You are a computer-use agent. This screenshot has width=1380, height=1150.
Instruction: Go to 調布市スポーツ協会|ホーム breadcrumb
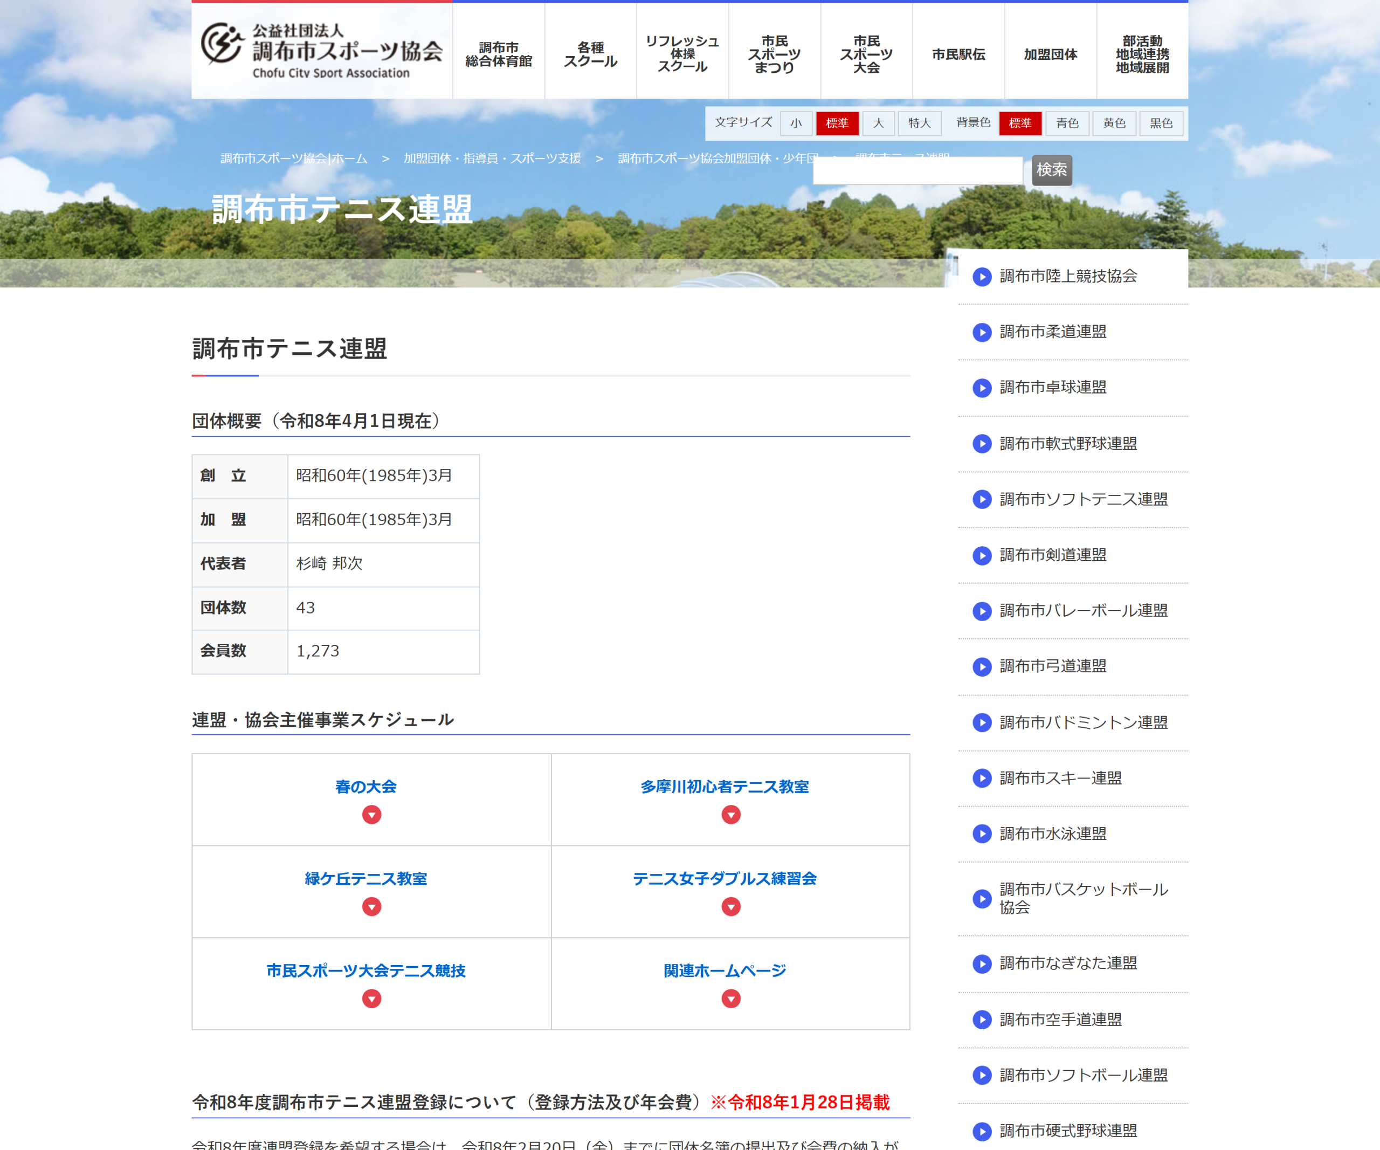pos(294,159)
